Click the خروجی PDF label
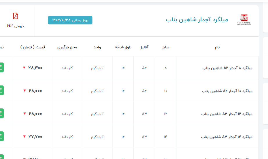 coord(15,26)
